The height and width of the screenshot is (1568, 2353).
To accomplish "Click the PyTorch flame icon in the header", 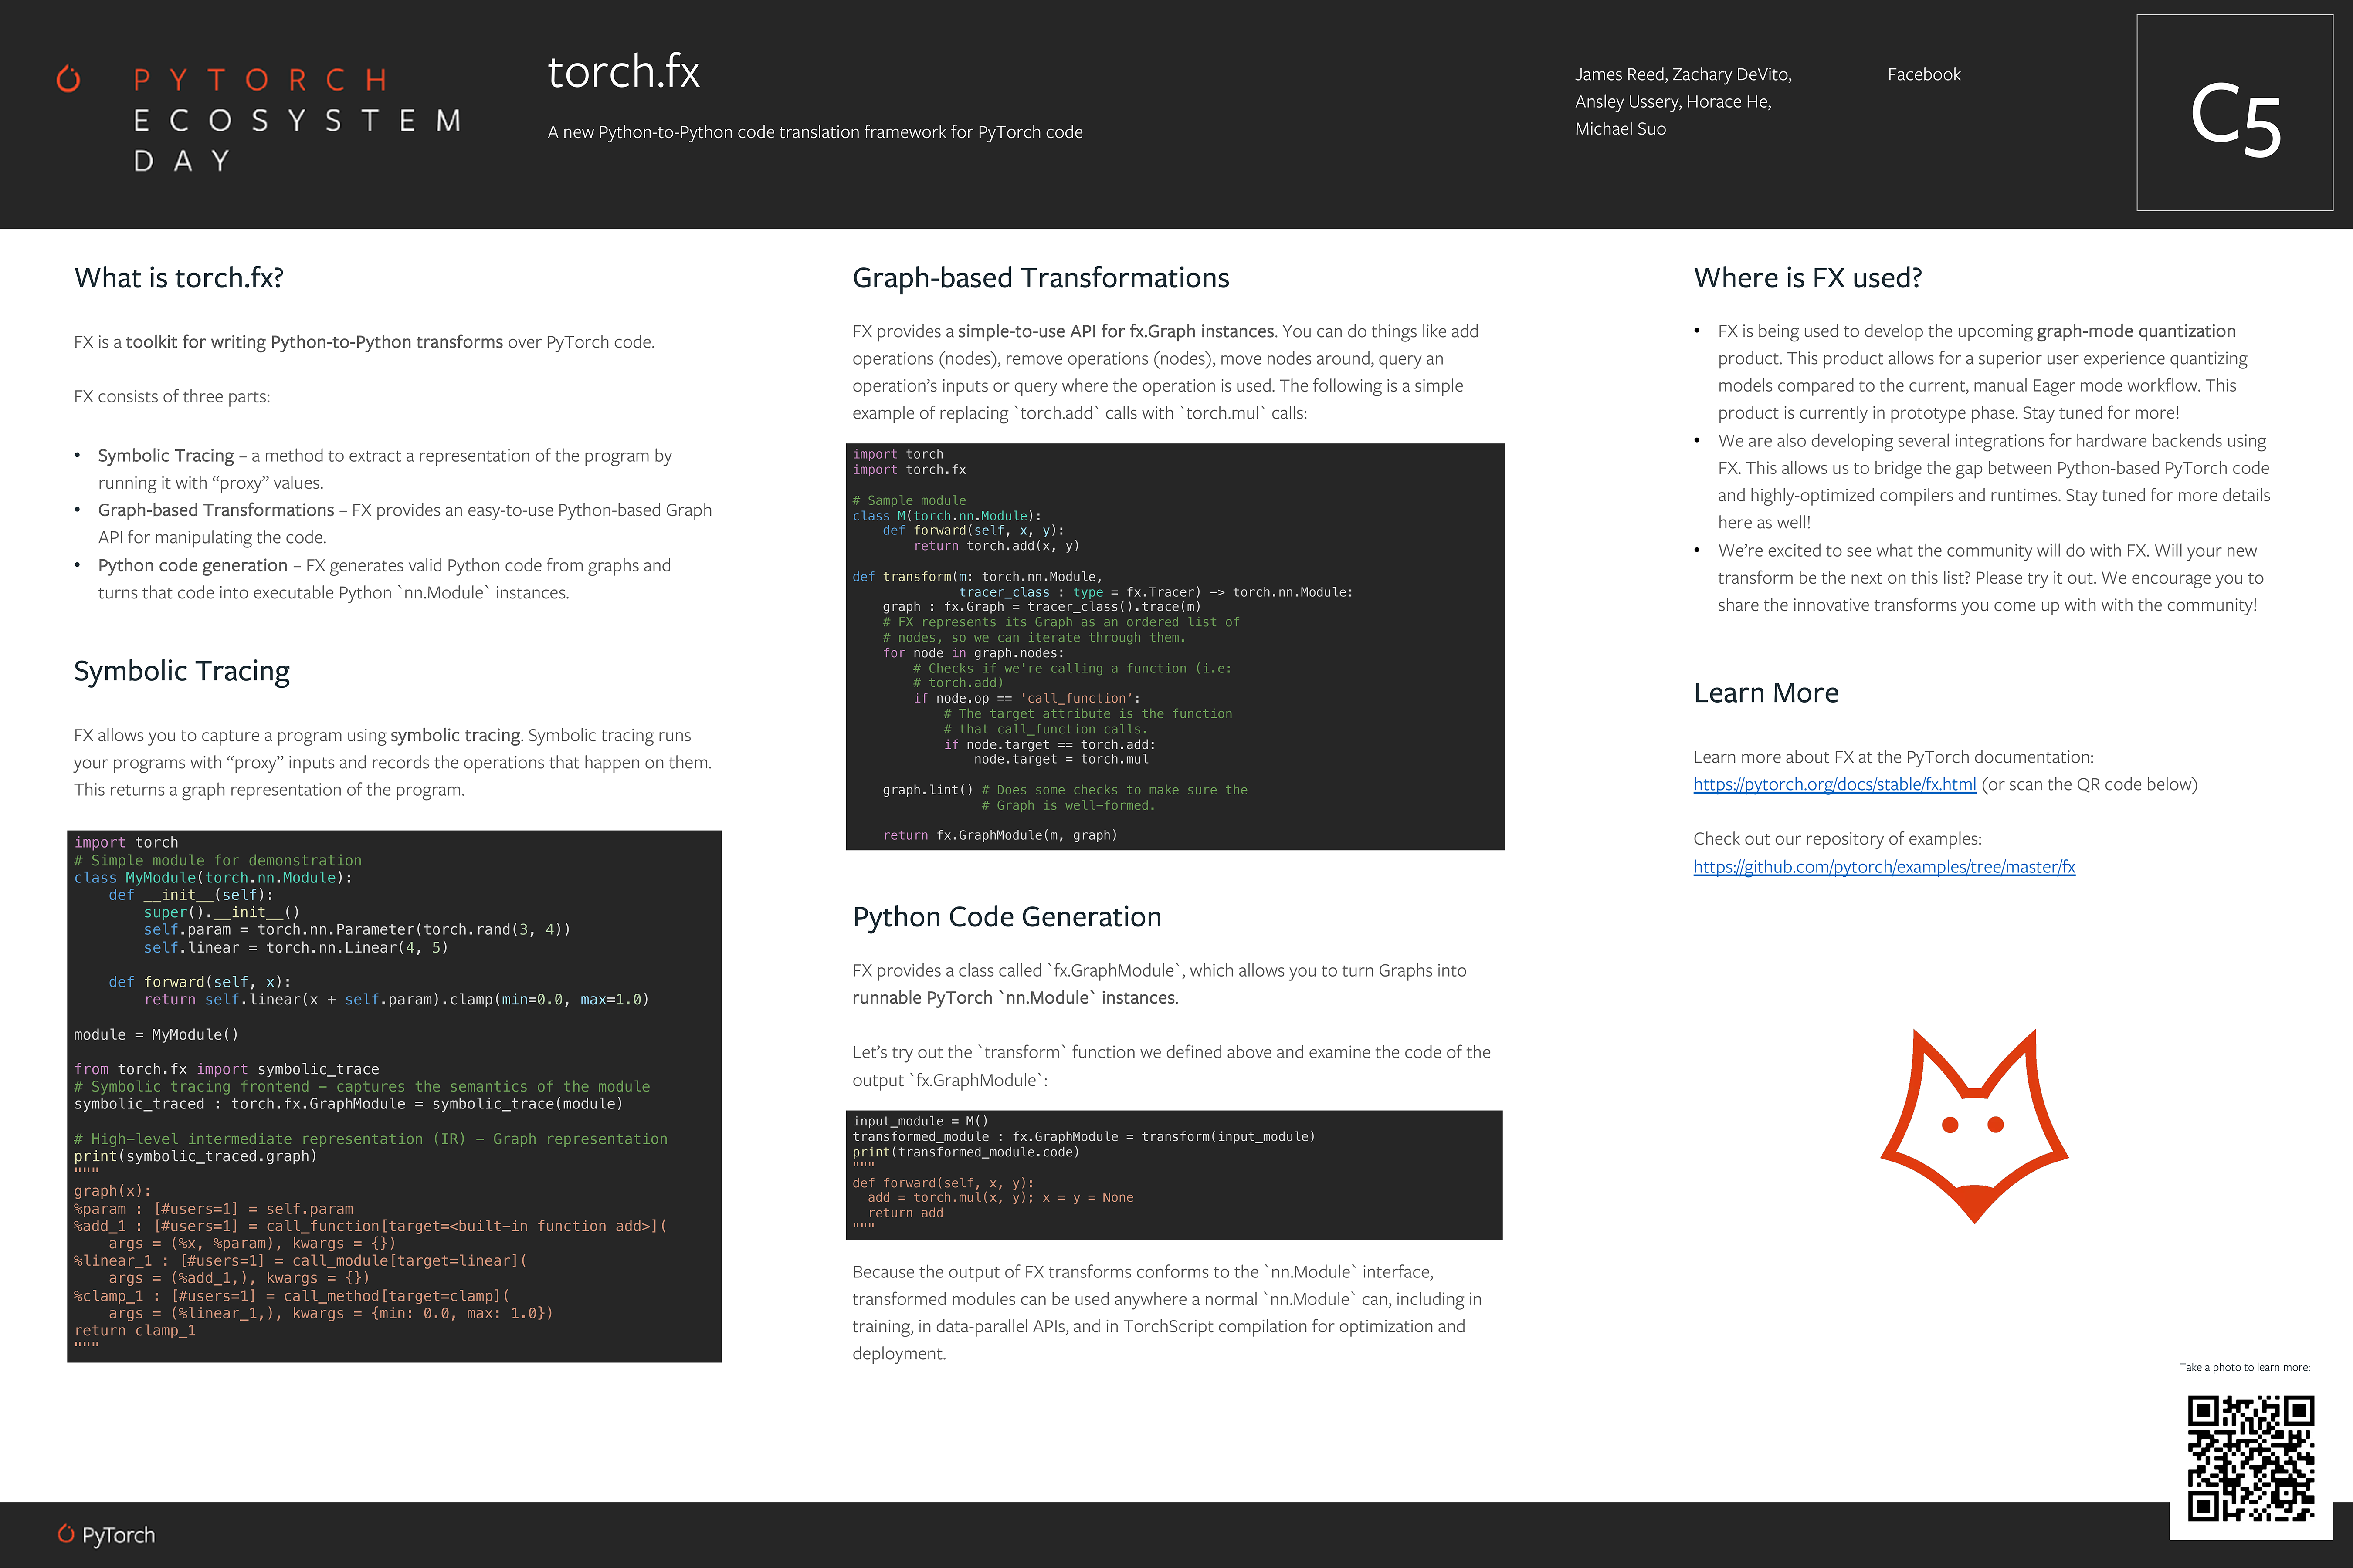I will click(x=68, y=78).
